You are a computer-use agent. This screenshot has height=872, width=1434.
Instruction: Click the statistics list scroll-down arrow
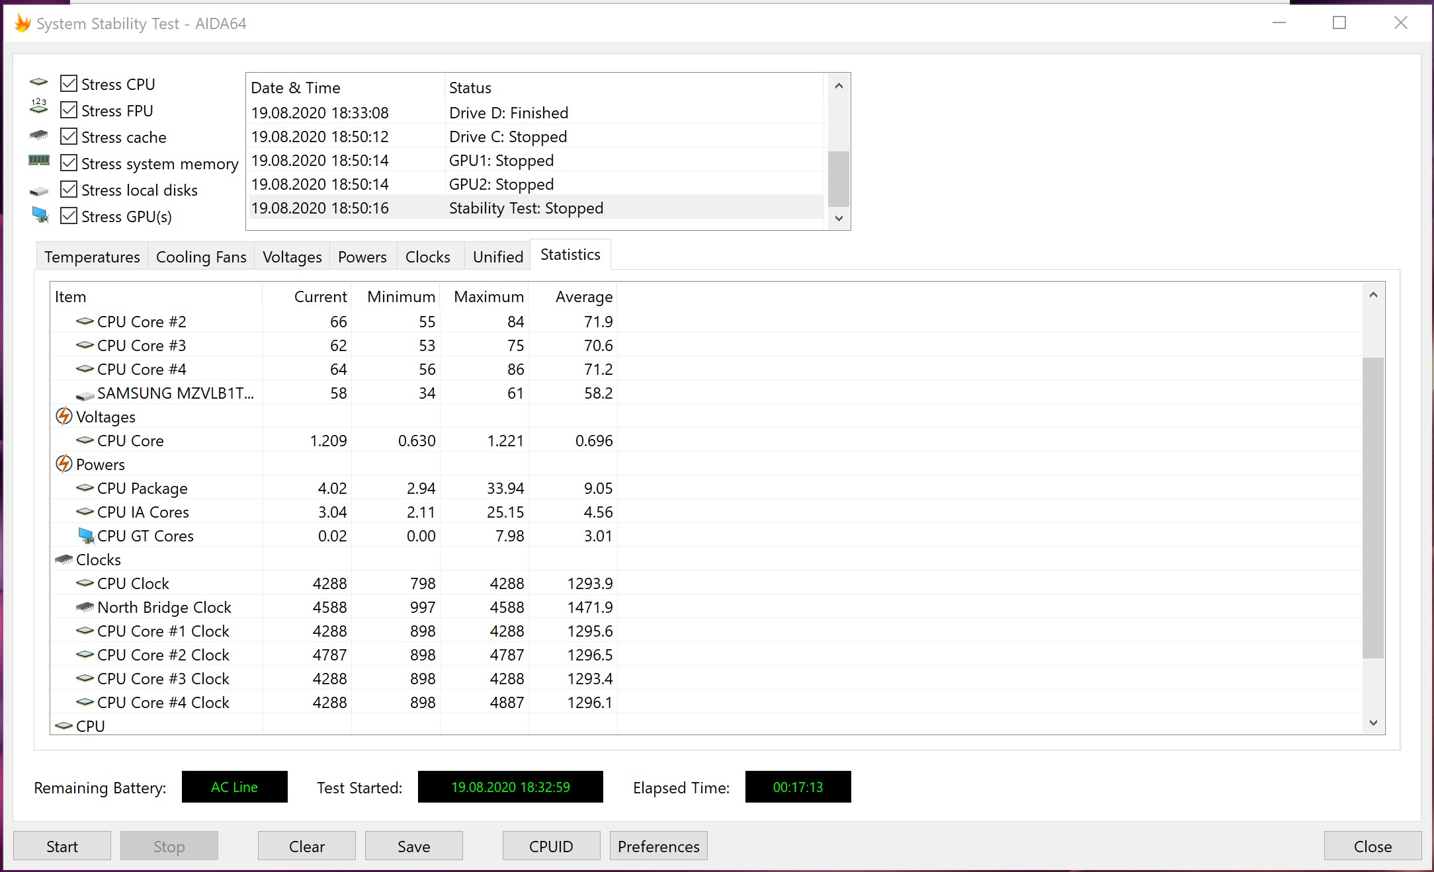[x=1373, y=723]
